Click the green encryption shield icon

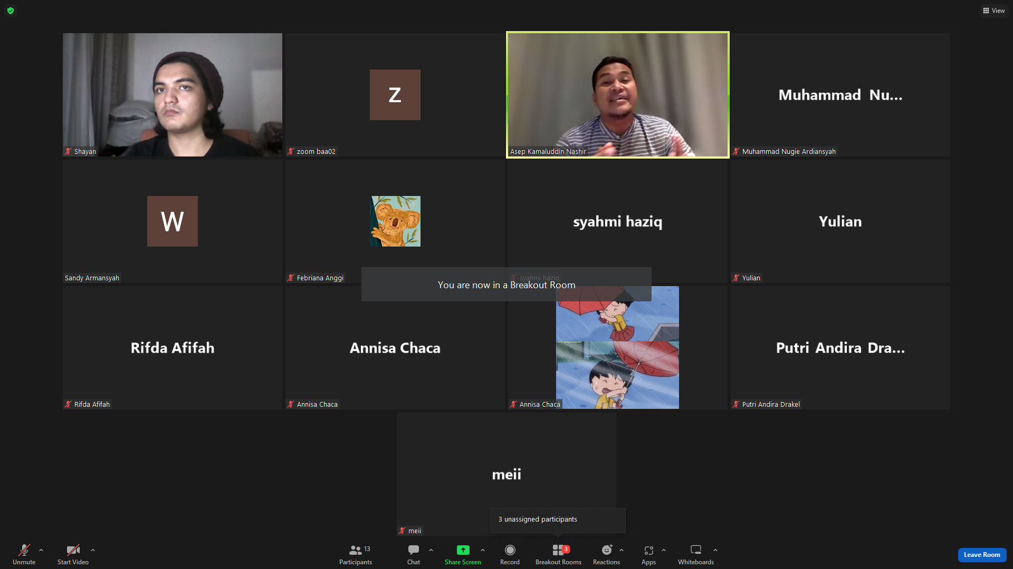click(11, 11)
